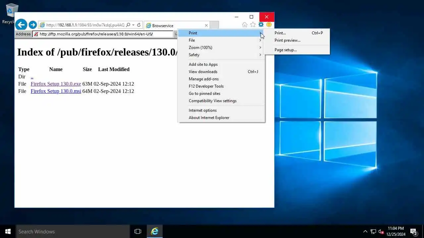Go back with the browser Back arrow
Image resolution: width=424 pixels, height=238 pixels.
point(21,25)
